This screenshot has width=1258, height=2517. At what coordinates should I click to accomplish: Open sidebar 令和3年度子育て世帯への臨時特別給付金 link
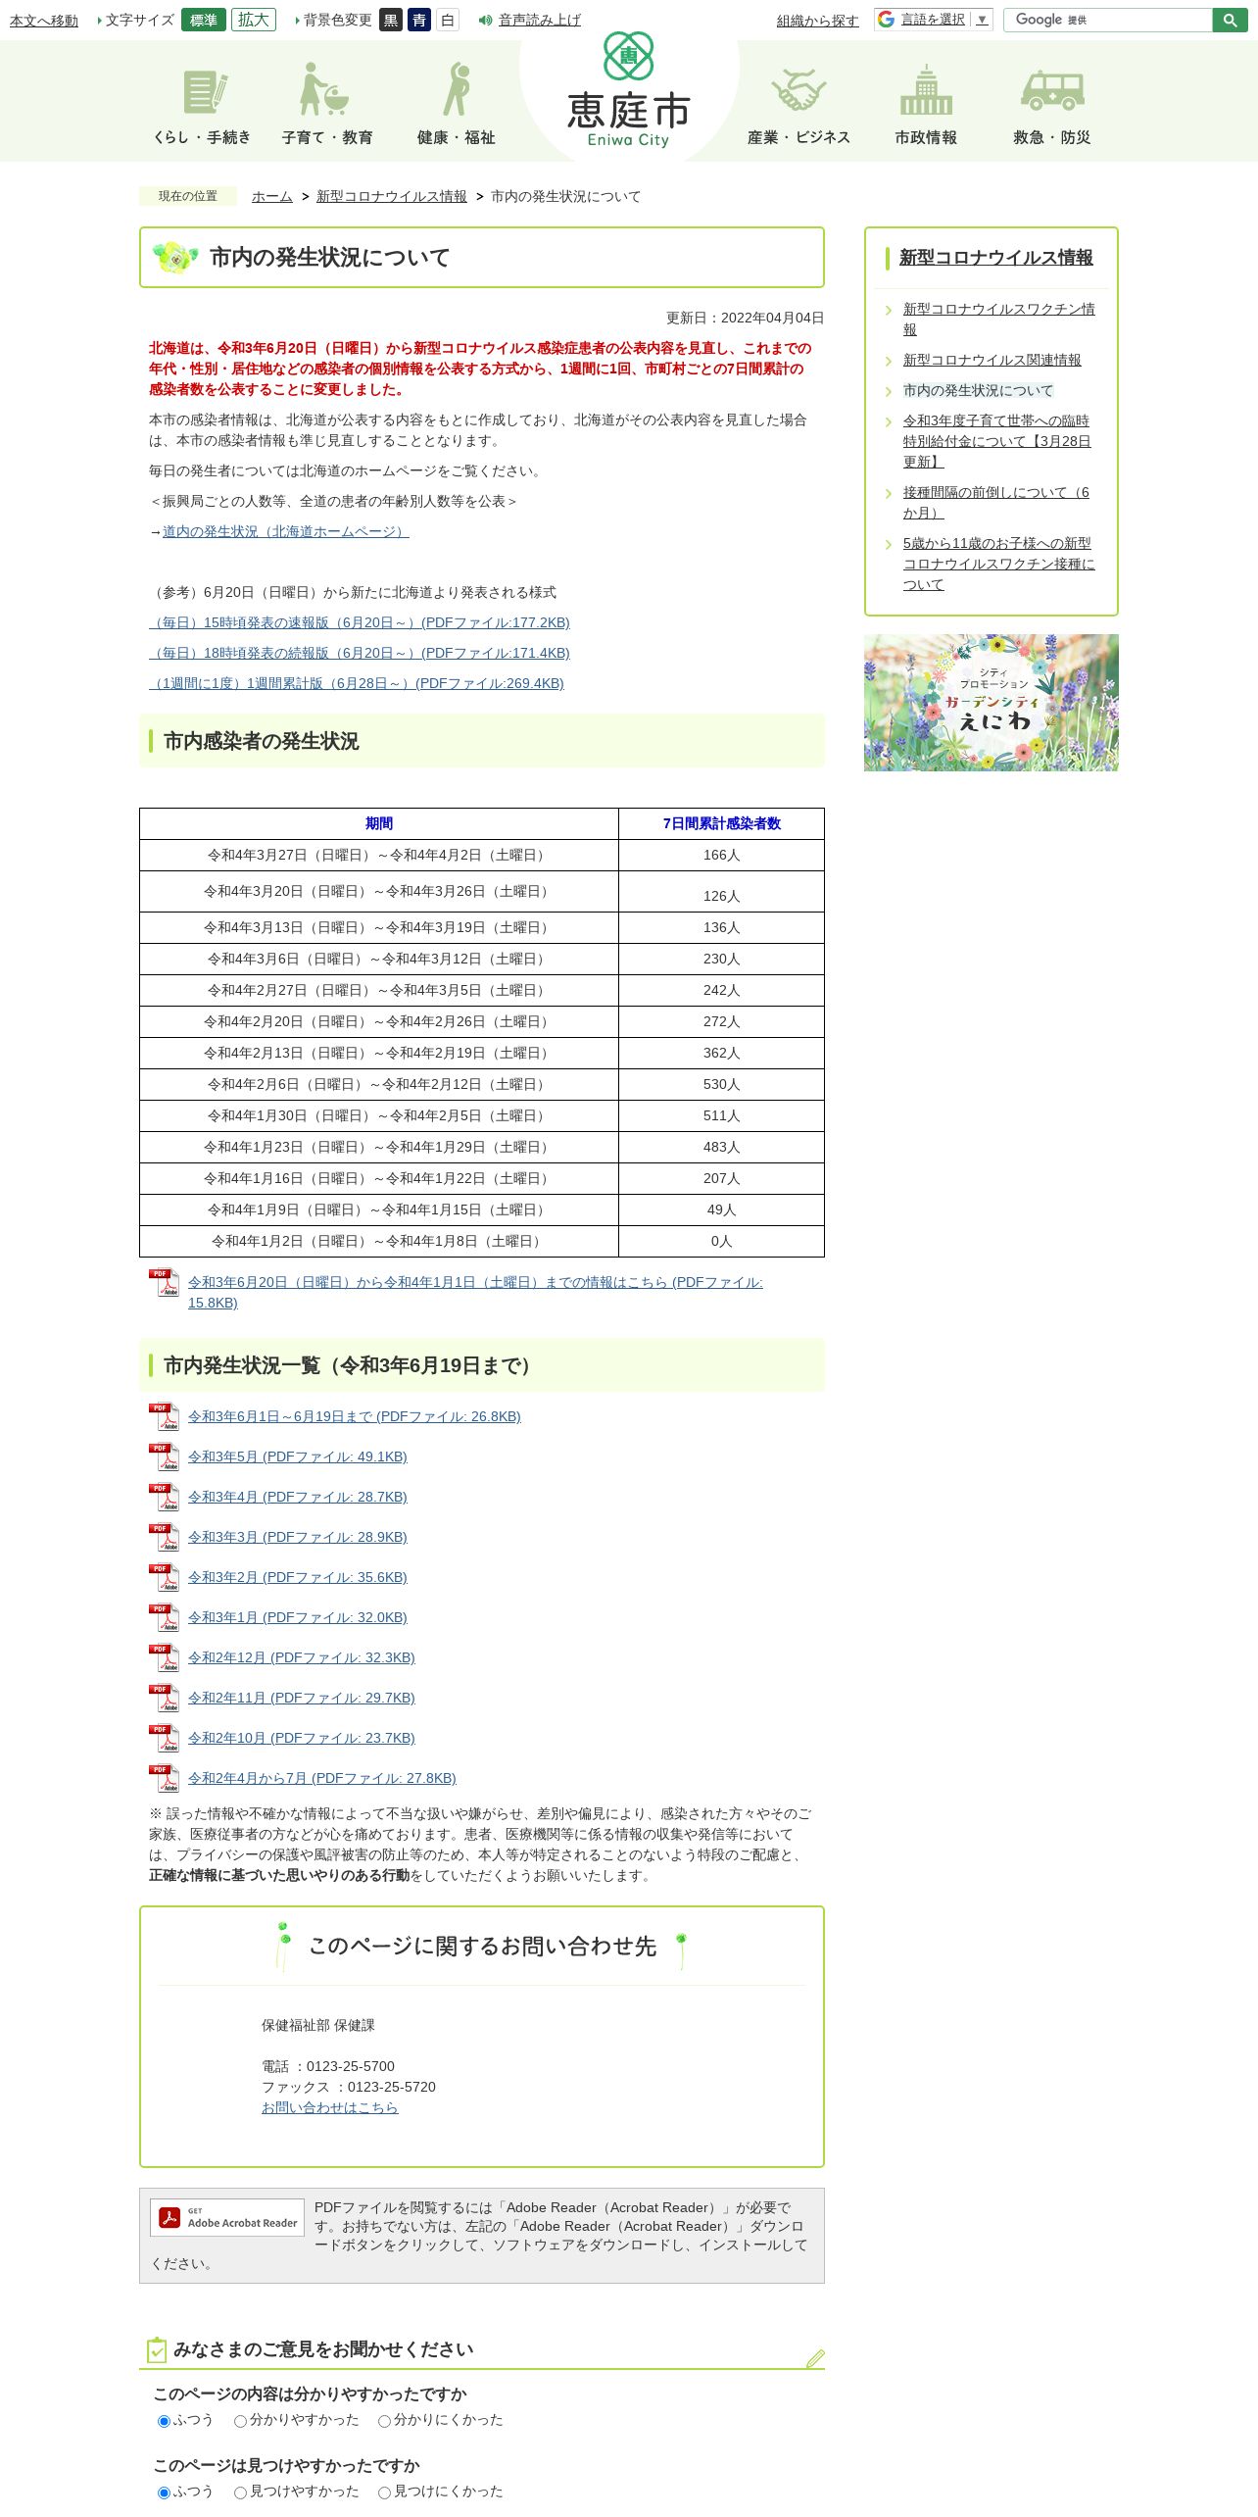coord(997,441)
